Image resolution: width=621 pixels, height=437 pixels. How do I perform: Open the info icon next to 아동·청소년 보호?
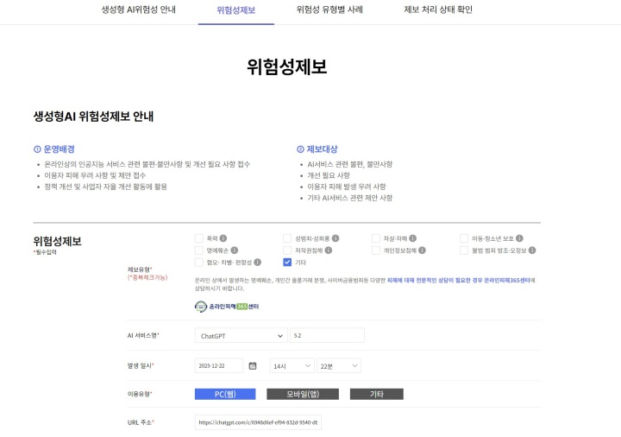click(519, 238)
